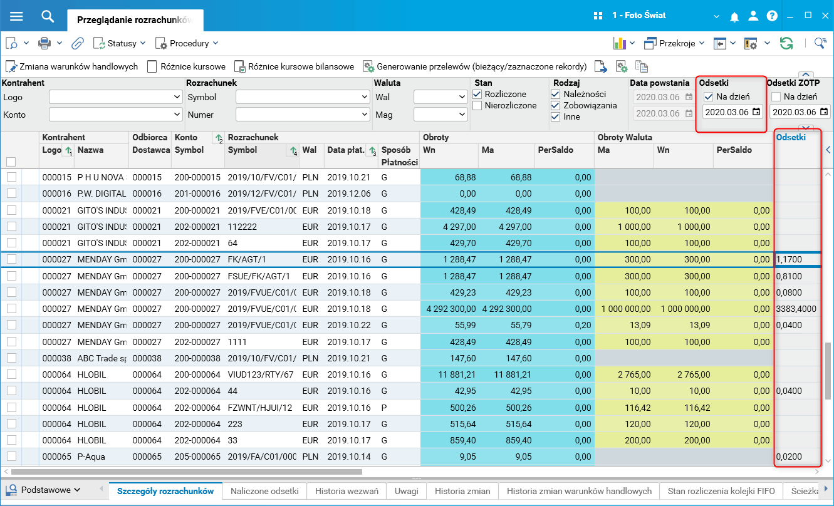This screenshot has height=506, width=834.
Task: Click the colorful bar chart icon
Action: (x=620, y=43)
